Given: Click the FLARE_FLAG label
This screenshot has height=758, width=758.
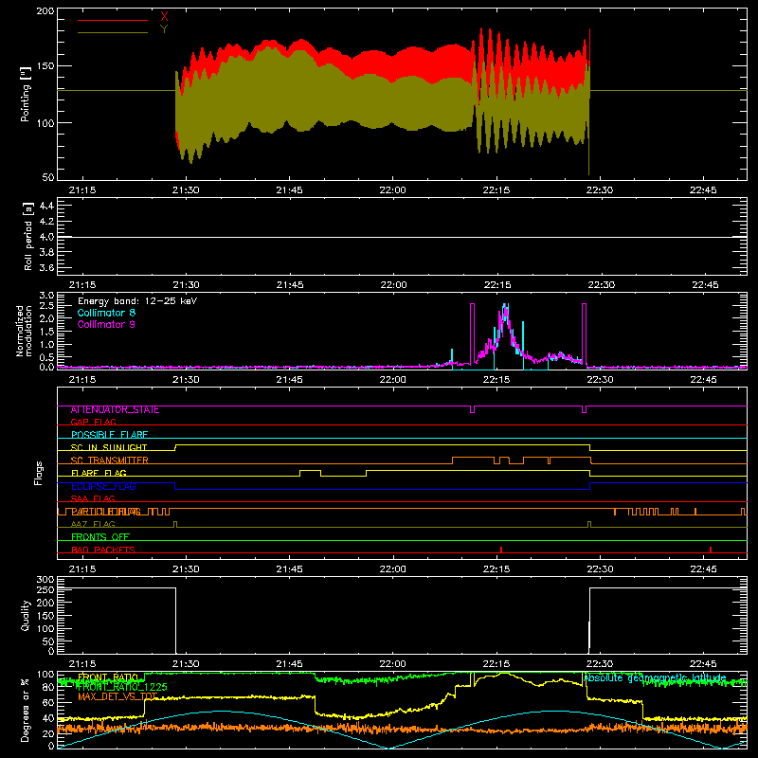Looking at the screenshot, I should point(99,473).
